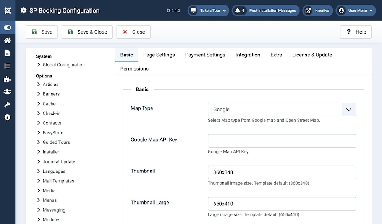382x224 pixels.
Task: Open the Take a Tour dropdown
Action: 208,11
